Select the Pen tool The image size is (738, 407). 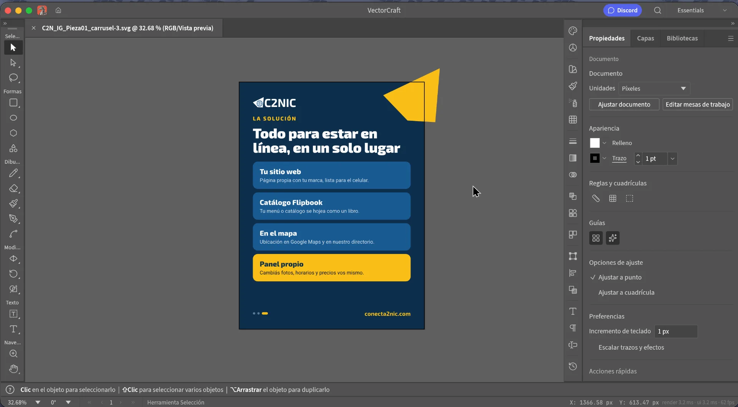coord(13,219)
